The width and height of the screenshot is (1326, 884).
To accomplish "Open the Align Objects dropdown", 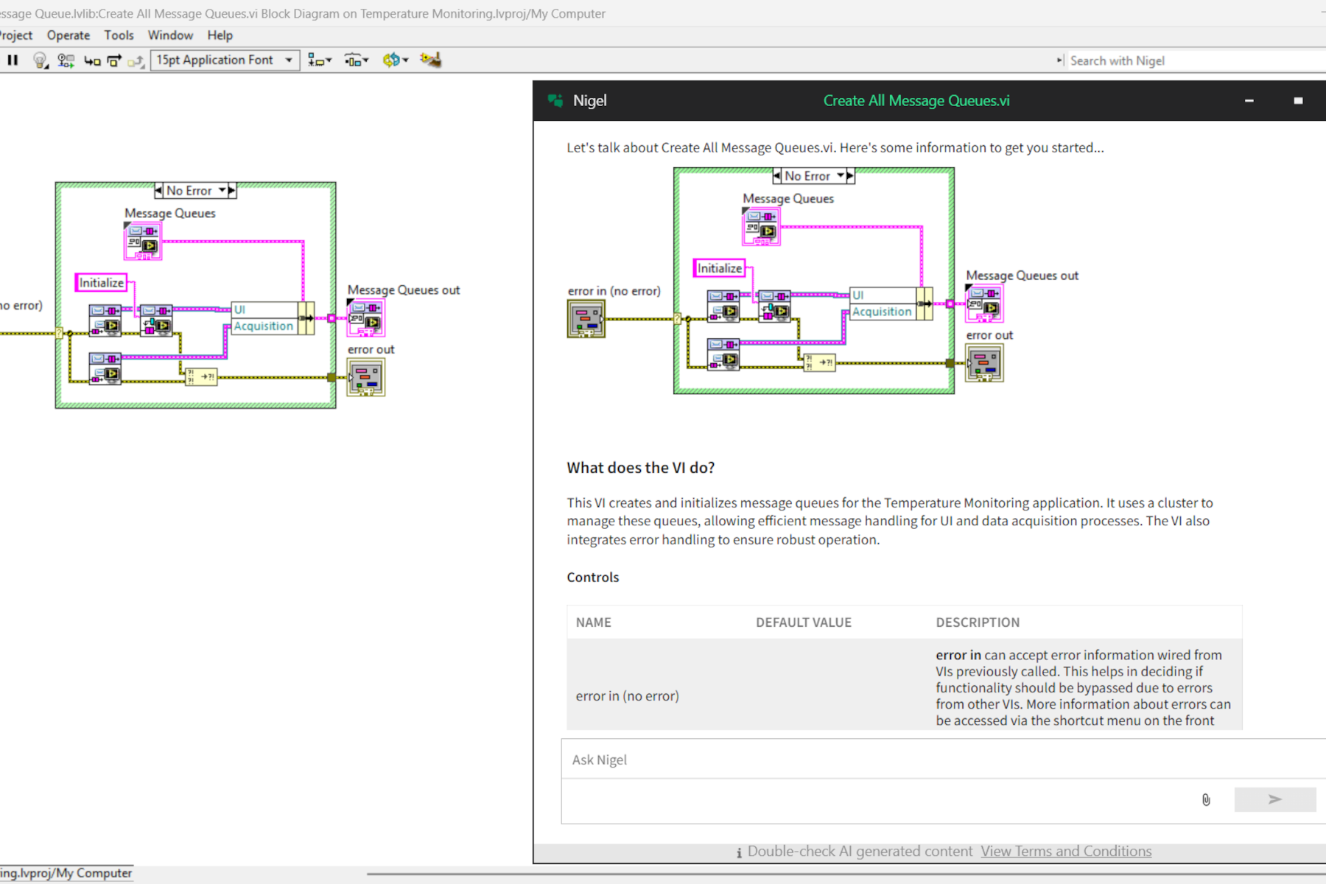I will (x=319, y=60).
